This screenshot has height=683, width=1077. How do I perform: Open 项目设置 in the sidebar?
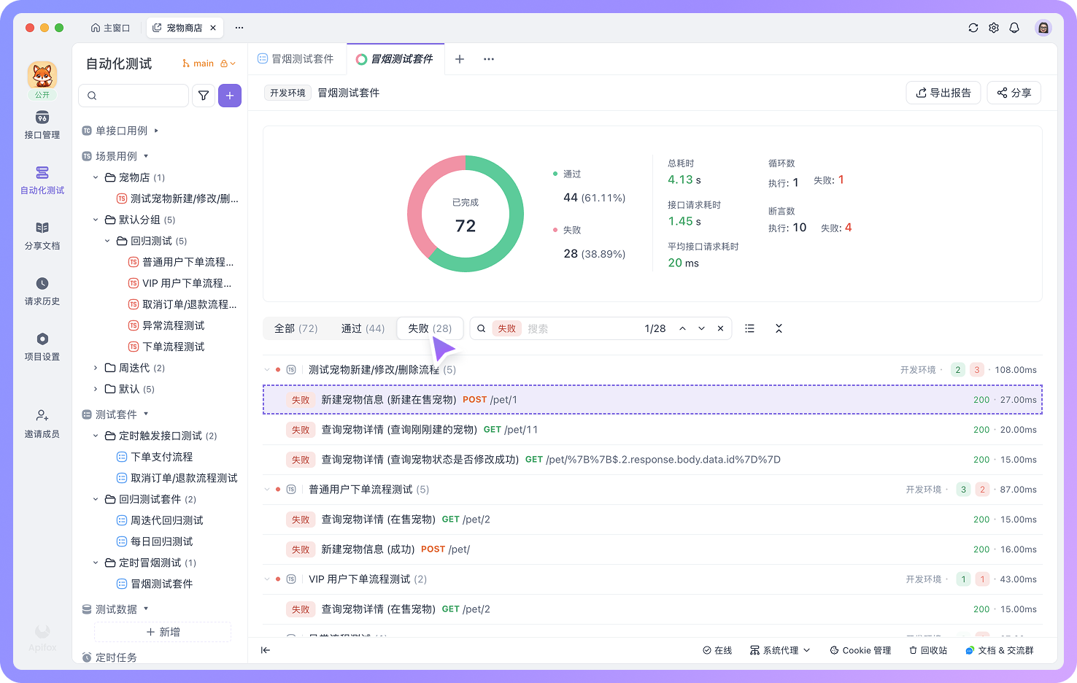[x=42, y=345]
